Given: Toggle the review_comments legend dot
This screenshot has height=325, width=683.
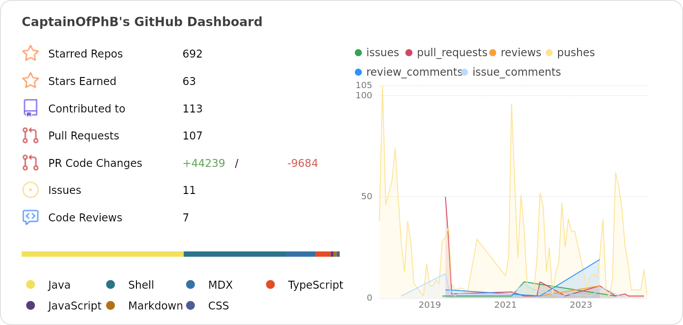Looking at the screenshot, I should 358,72.
